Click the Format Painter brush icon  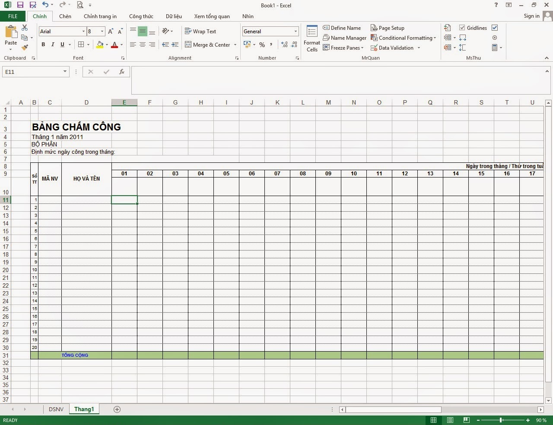pyautogui.click(x=25, y=48)
